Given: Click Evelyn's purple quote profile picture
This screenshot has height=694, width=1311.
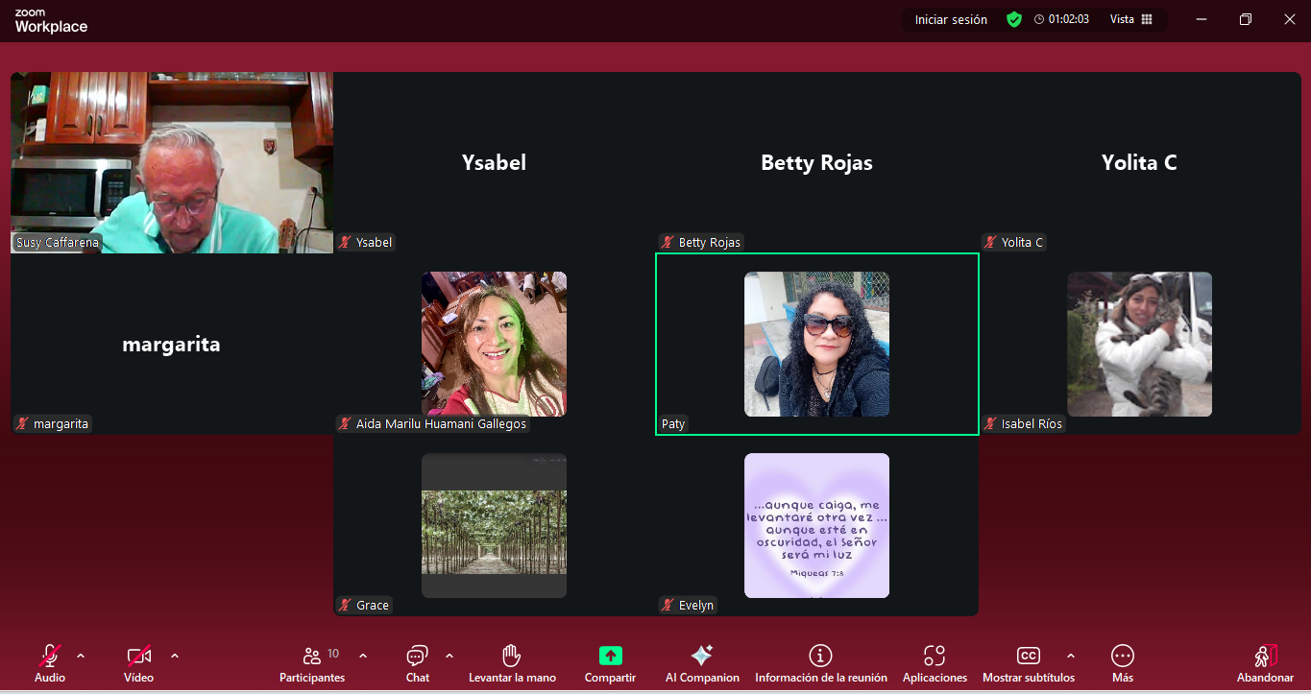Looking at the screenshot, I should [x=816, y=525].
